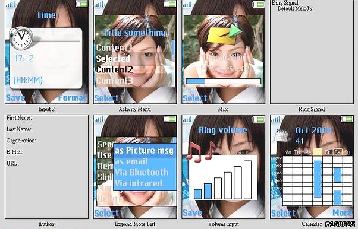Click the tall Thursday appointment block
The height and width of the screenshot is (229, 358).
point(318,179)
